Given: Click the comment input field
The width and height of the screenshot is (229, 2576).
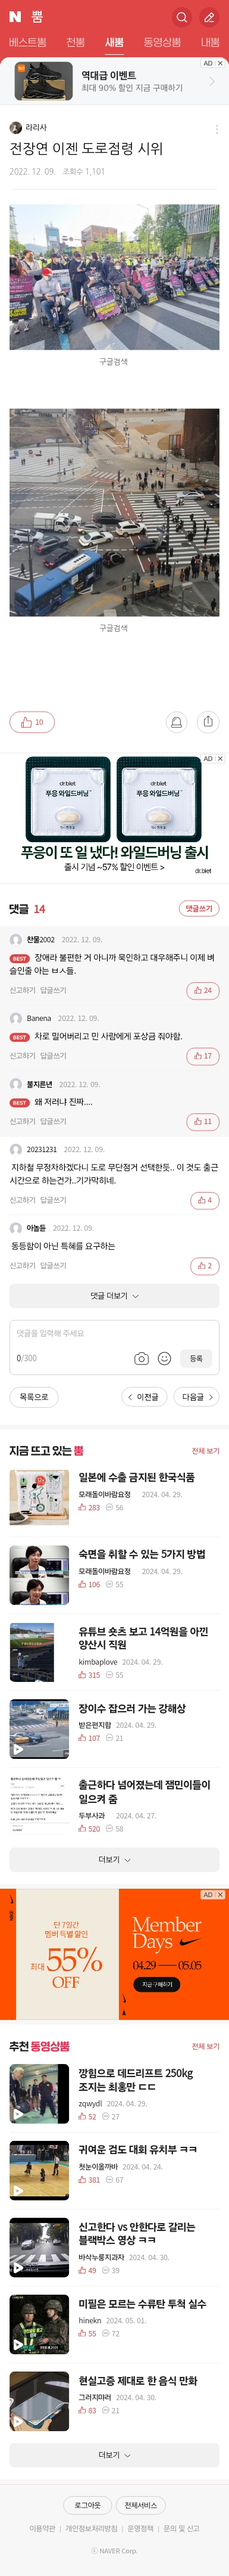Looking at the screenshot, I should pyautogui.click(x=114, y=1347).
